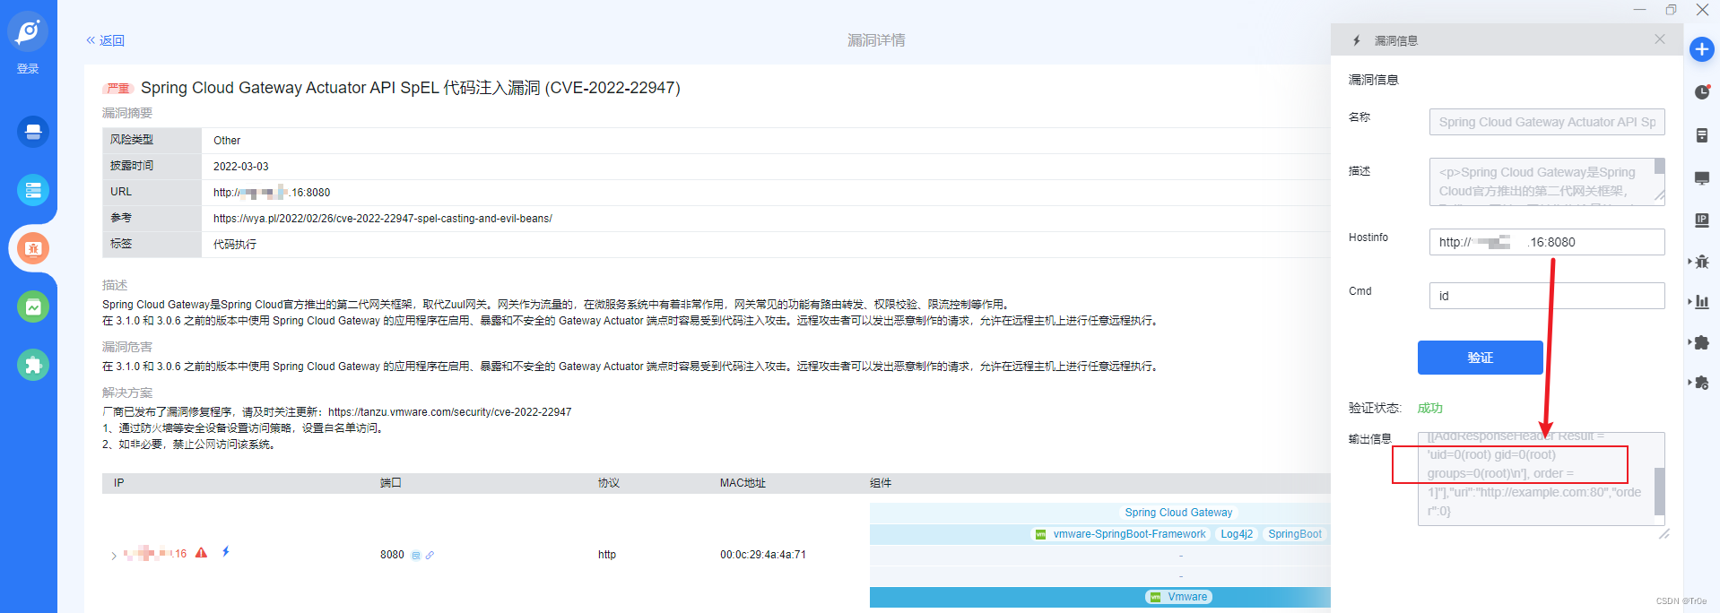Click the 端口 column header
The width and height of the screenshot is (1720, 613).
pos(391,483)
